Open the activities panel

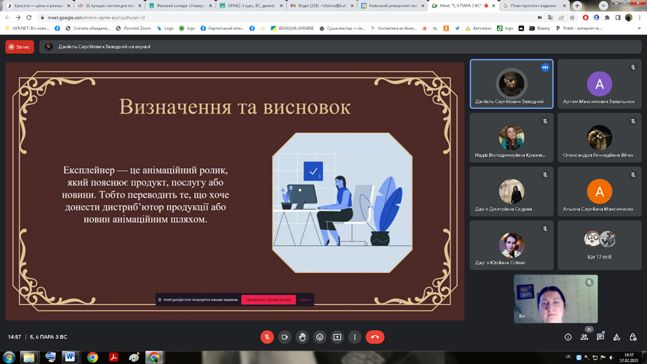(616, 337)
